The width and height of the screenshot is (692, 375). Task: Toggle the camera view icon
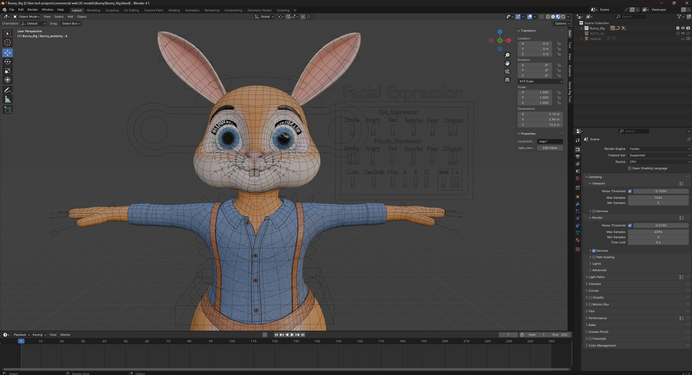point(507,72)
